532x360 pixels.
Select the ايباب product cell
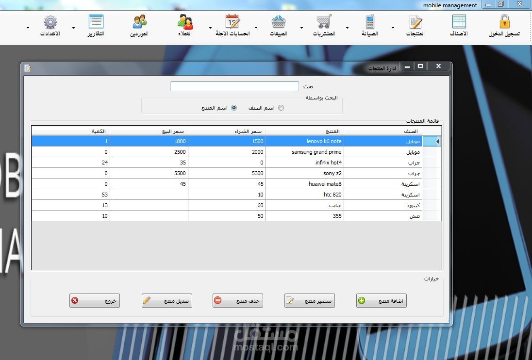[x=305, y=205]
